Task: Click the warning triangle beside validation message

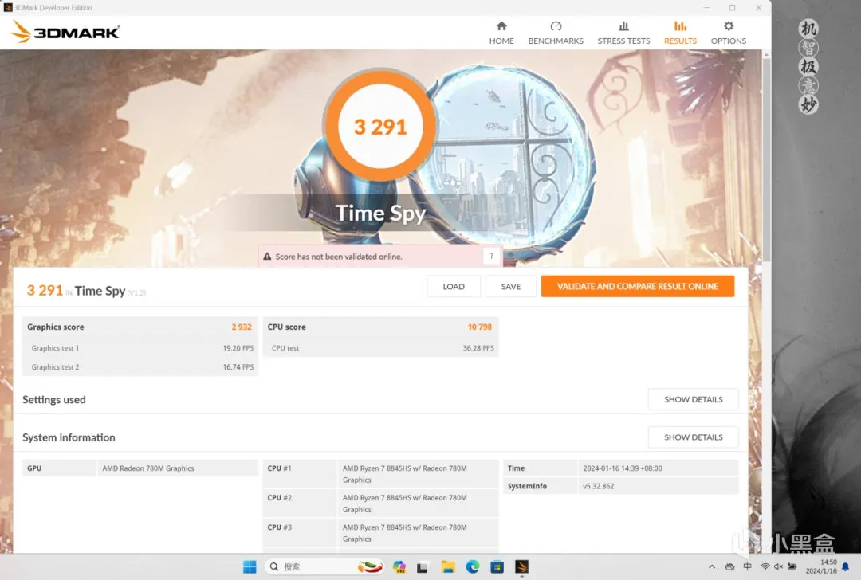Action: pyautogui.click(x=267, y=257)
